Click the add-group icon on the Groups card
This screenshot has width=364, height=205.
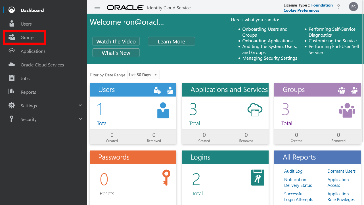coord(342,90)
